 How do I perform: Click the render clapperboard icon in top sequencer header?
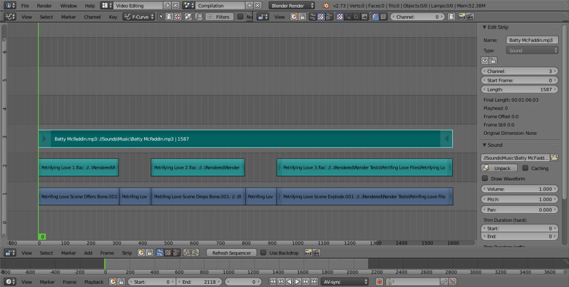[469, 17]
